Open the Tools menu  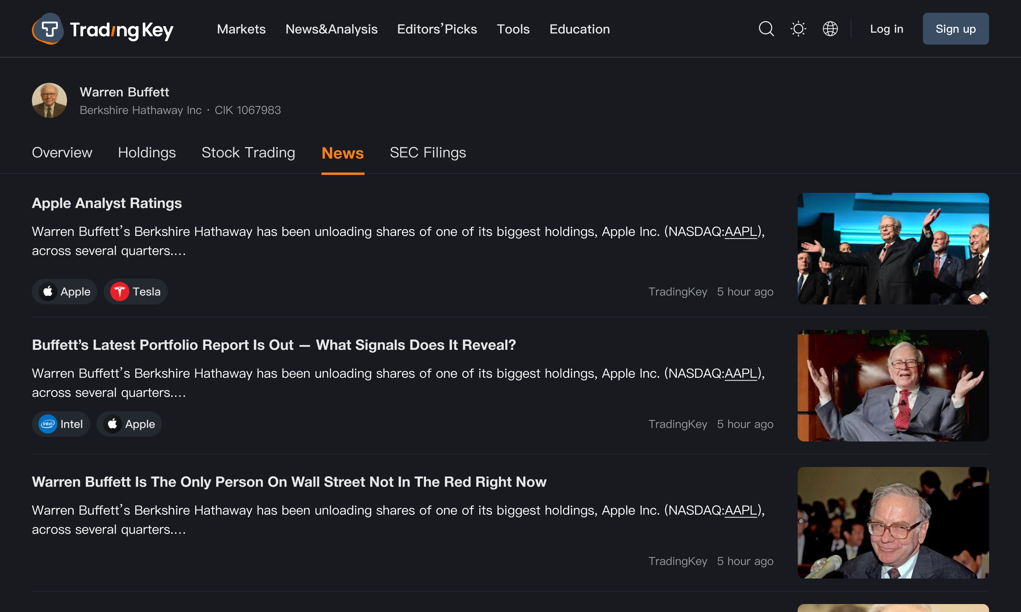tap(513, 29)
